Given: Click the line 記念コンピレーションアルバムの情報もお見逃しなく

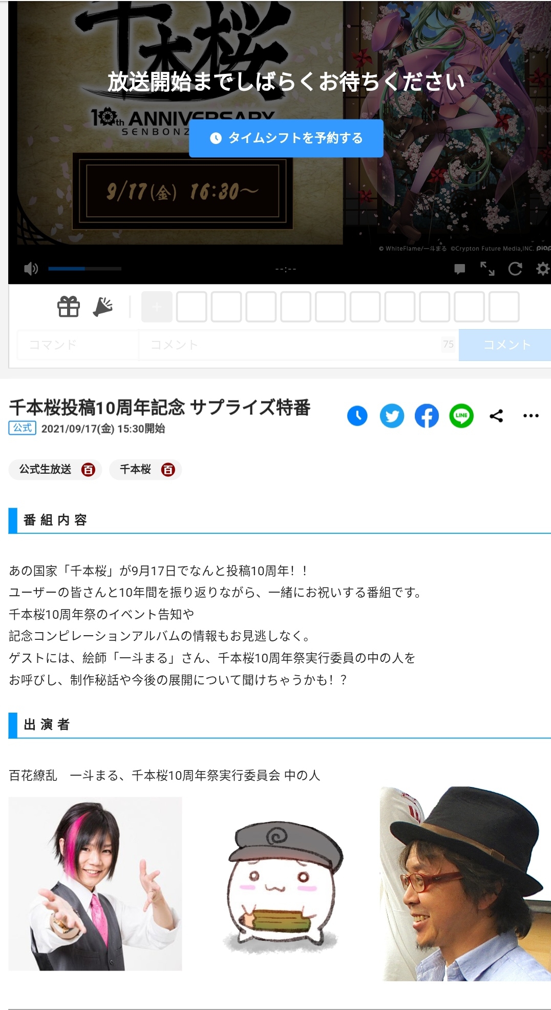Looking at the screenshot, I should 159,636.
